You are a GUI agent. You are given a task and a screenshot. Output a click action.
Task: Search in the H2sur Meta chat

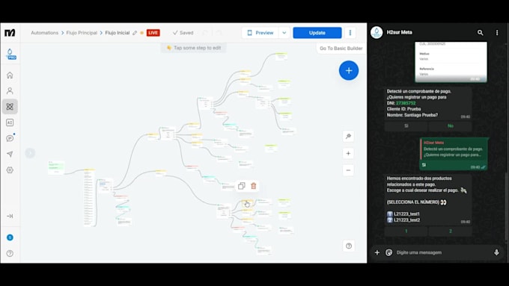[x=480, y=32]
